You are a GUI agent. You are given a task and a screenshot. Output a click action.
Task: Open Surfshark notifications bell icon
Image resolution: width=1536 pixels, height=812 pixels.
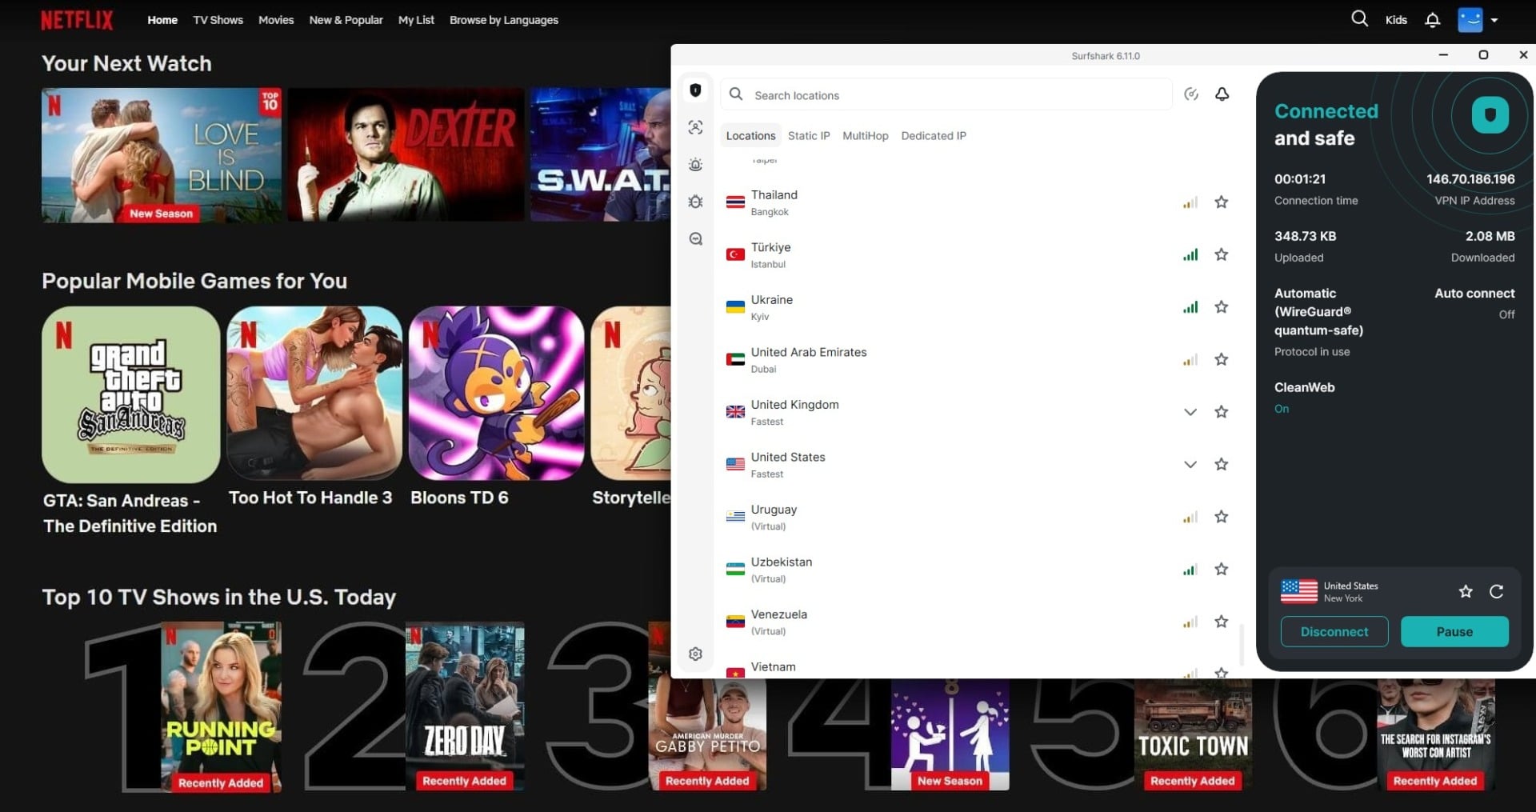tap(1222, 94)
